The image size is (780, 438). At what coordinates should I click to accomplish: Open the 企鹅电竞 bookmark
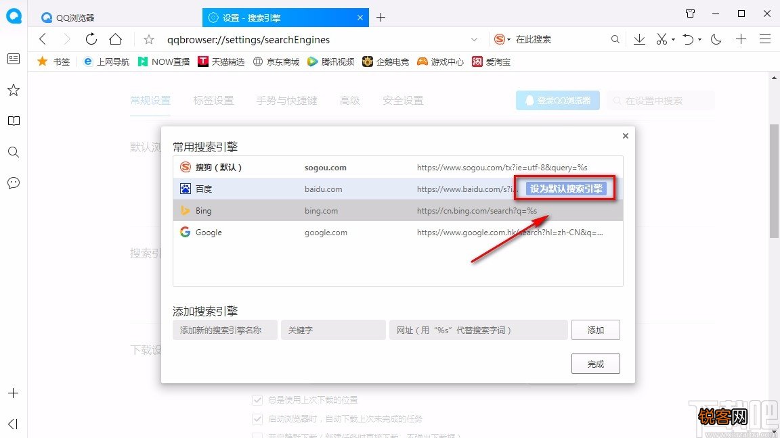(385, 62)
